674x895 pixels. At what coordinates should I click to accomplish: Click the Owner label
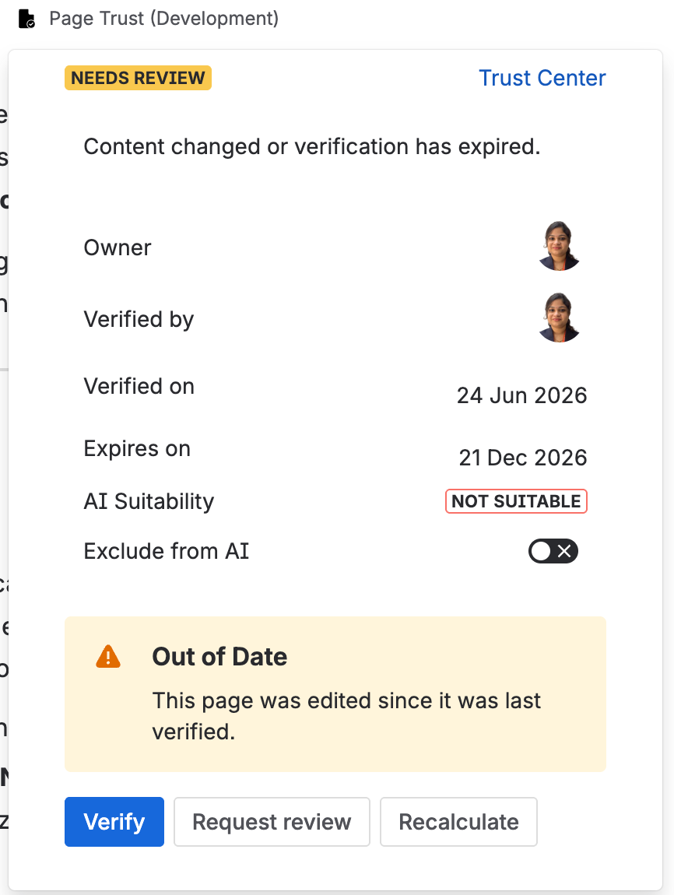(118, 247)
